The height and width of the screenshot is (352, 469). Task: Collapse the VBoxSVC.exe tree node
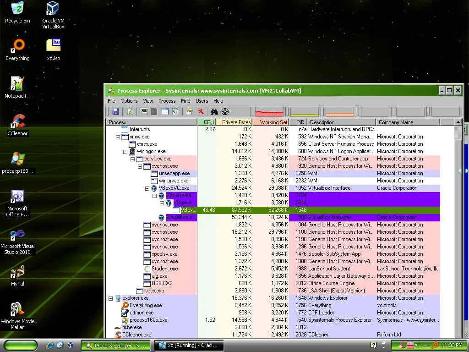pyautogui.click(x=147, y=188)
